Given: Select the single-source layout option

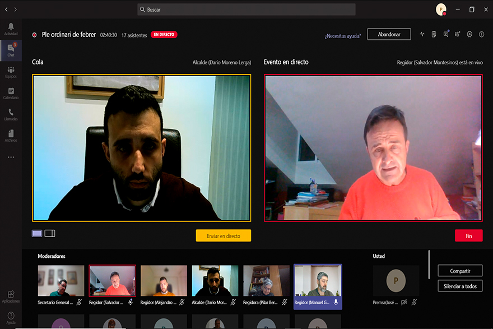Looking at the screenshot, I should coord(37,233).
